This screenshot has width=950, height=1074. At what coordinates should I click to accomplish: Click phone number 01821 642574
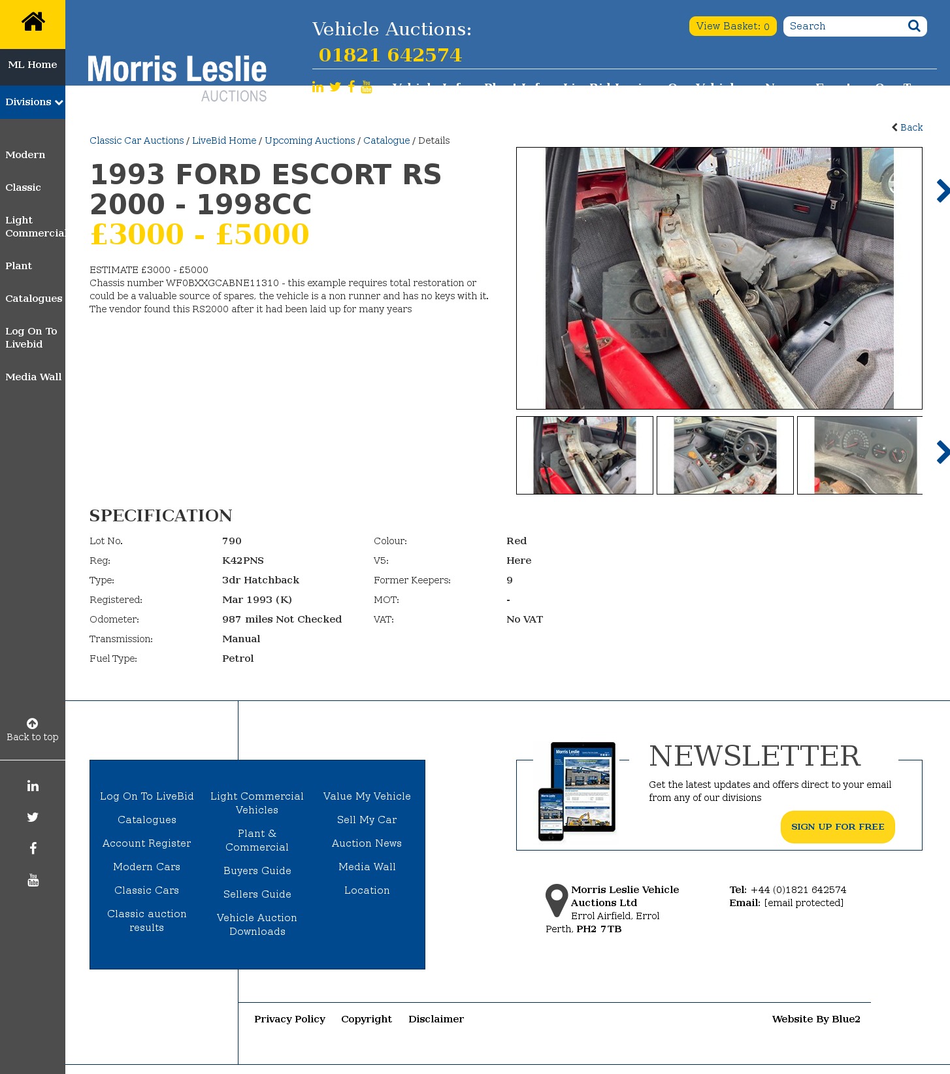point(390,55)
